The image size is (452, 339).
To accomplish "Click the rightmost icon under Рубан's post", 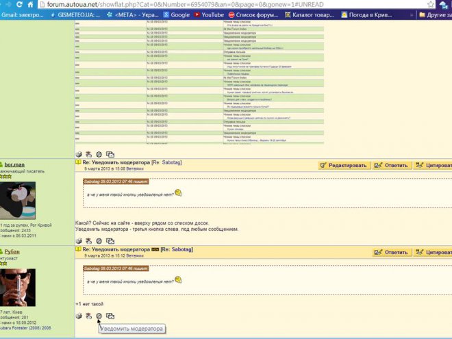I will pyautogui.click(x=110, y=316).
